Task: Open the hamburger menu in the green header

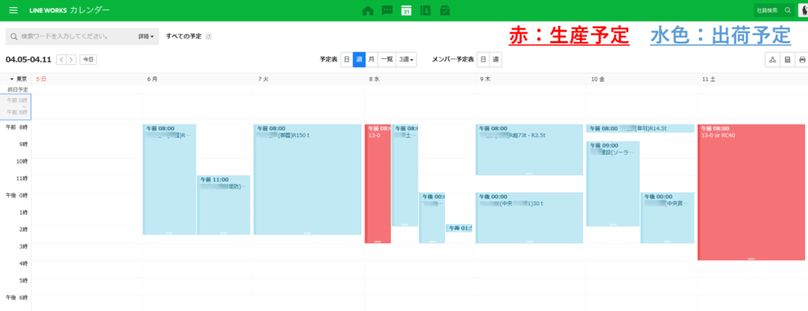Action: coord(13,10)
